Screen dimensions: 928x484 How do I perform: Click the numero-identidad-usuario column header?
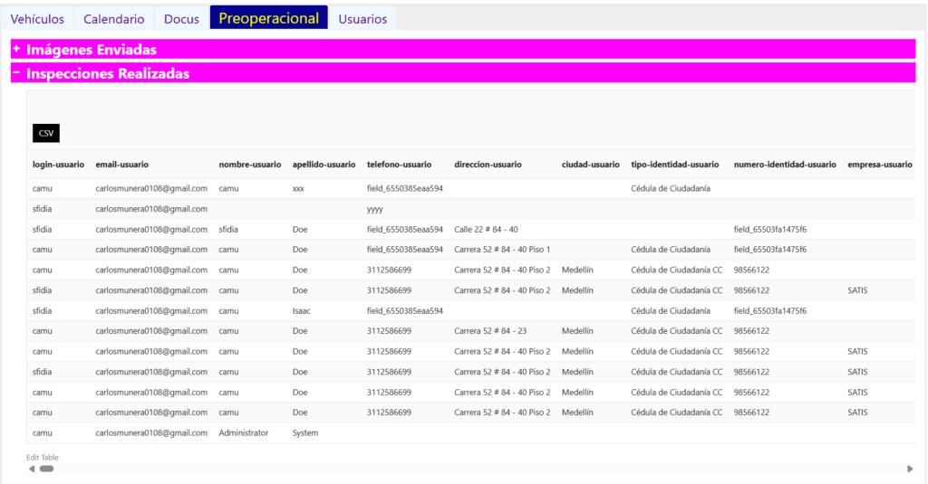[785, 165]
